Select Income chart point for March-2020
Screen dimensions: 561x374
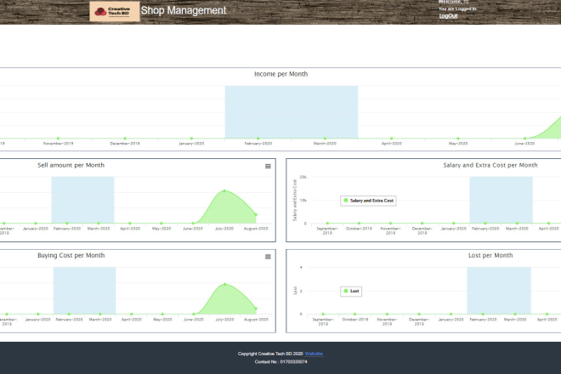(325, 139)
